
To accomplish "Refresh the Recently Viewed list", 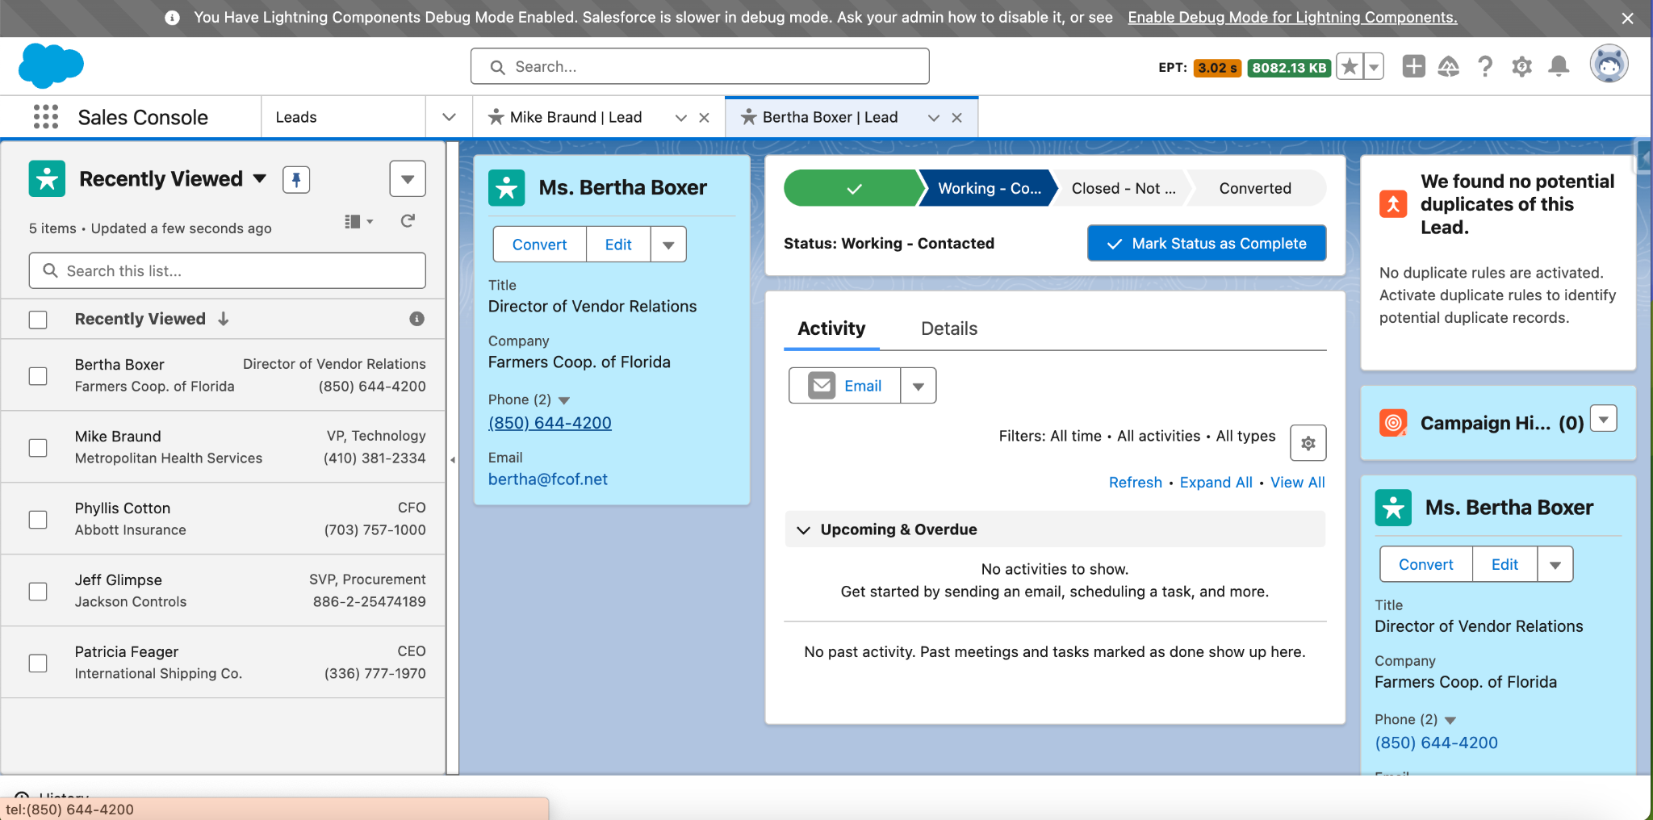I will pyautogui.click(x=408, y=221).
